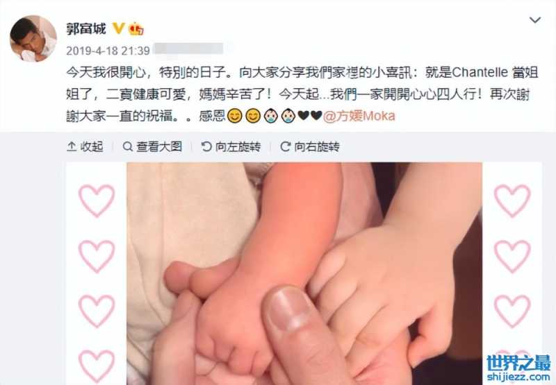Screen dimensions: 556x385
Task: Rotate image right with 向右旋转
Action: coord(310,146)
